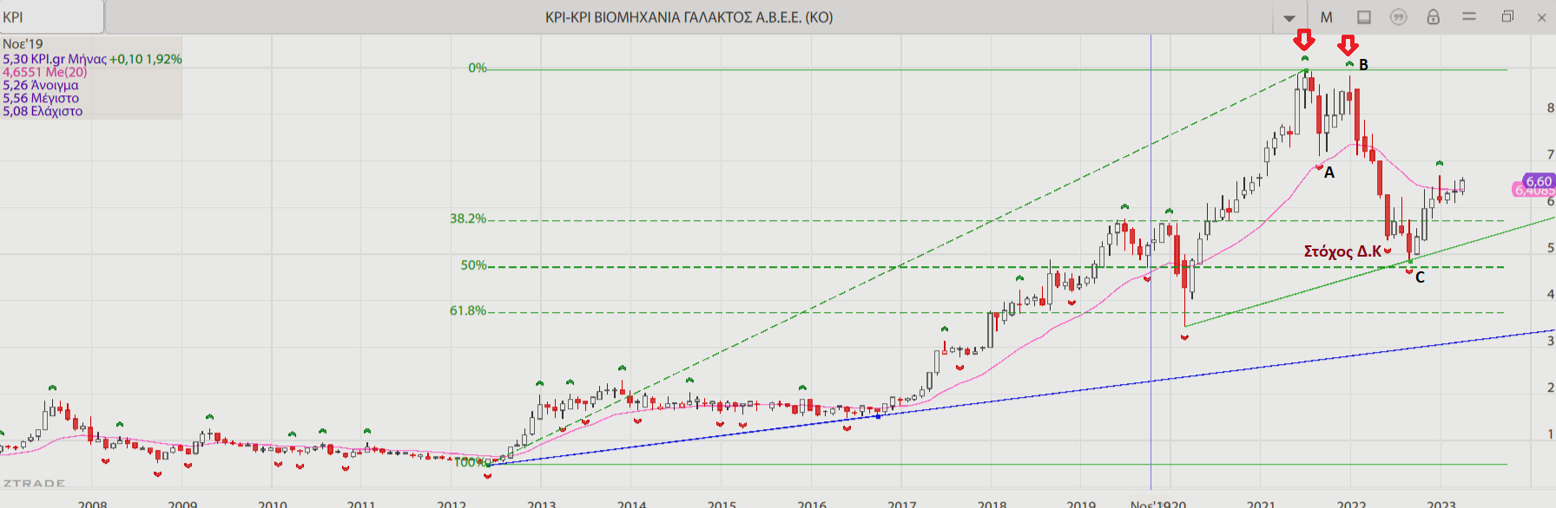Click the wave label C on chart
Image resolution: width=1556 pixels, height=508 pixels.
coord(1420,277)
